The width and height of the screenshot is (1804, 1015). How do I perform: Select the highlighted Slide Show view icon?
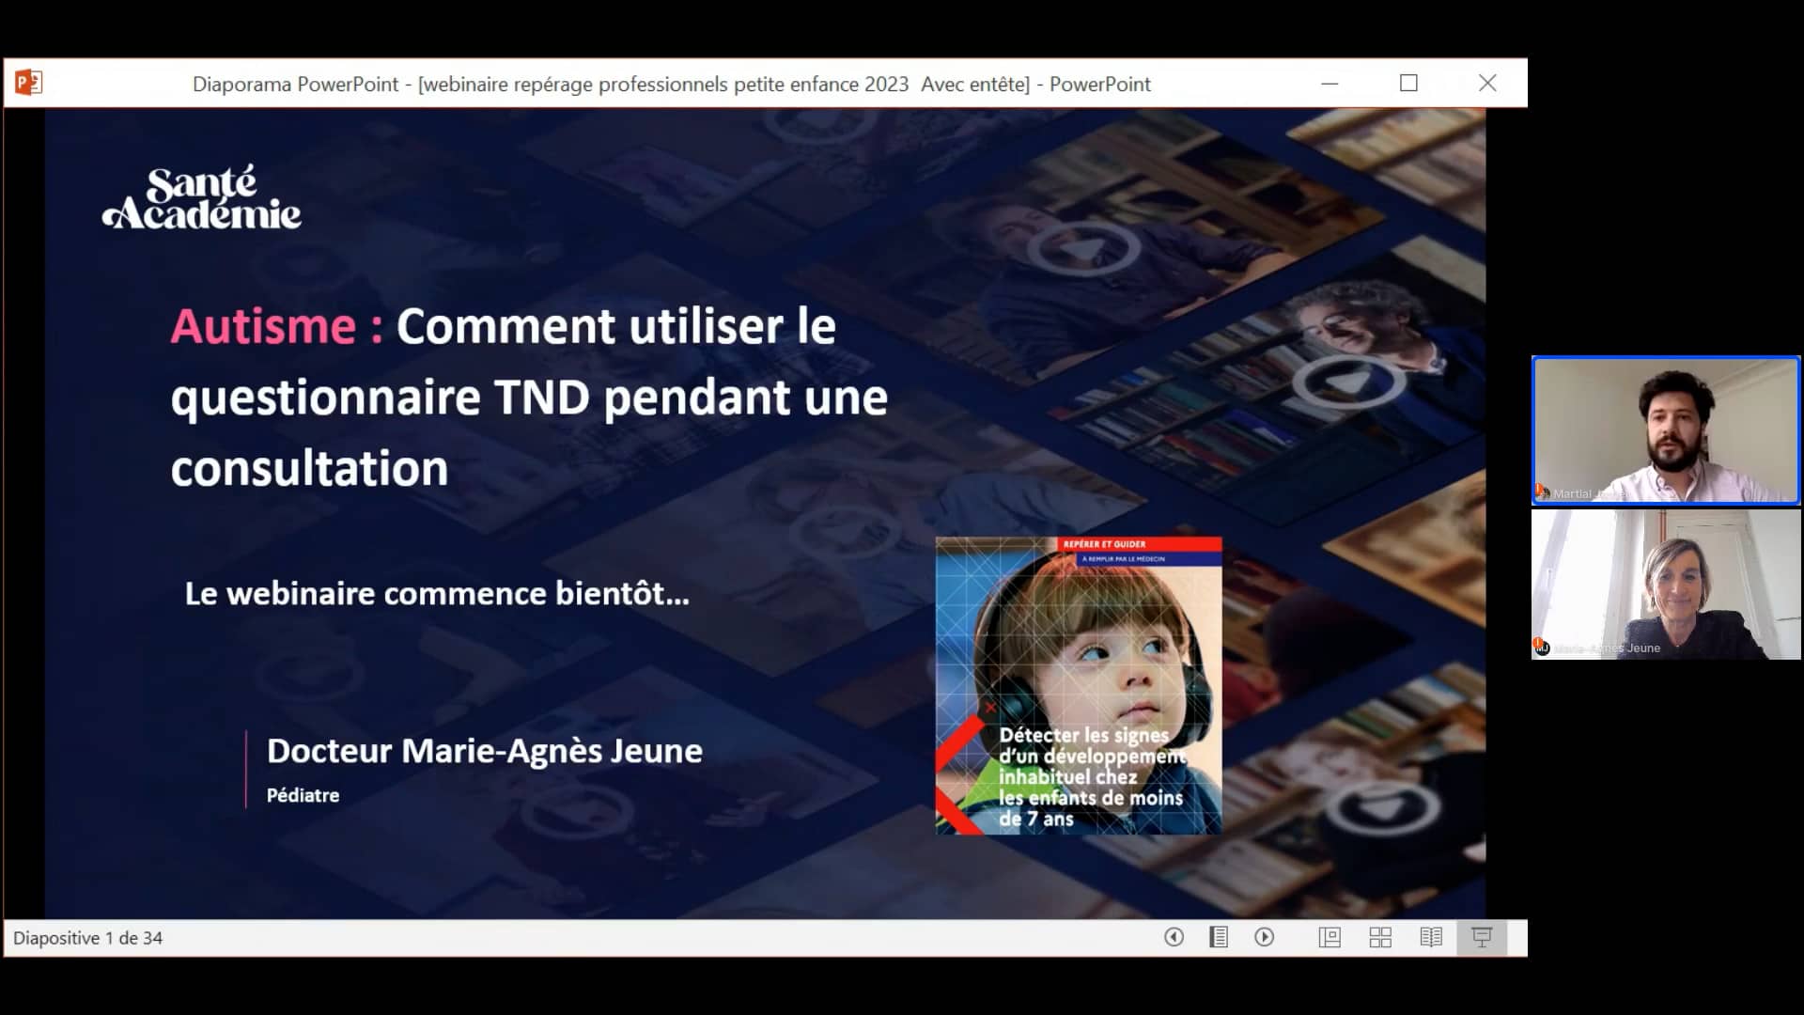coord(1483,937)
